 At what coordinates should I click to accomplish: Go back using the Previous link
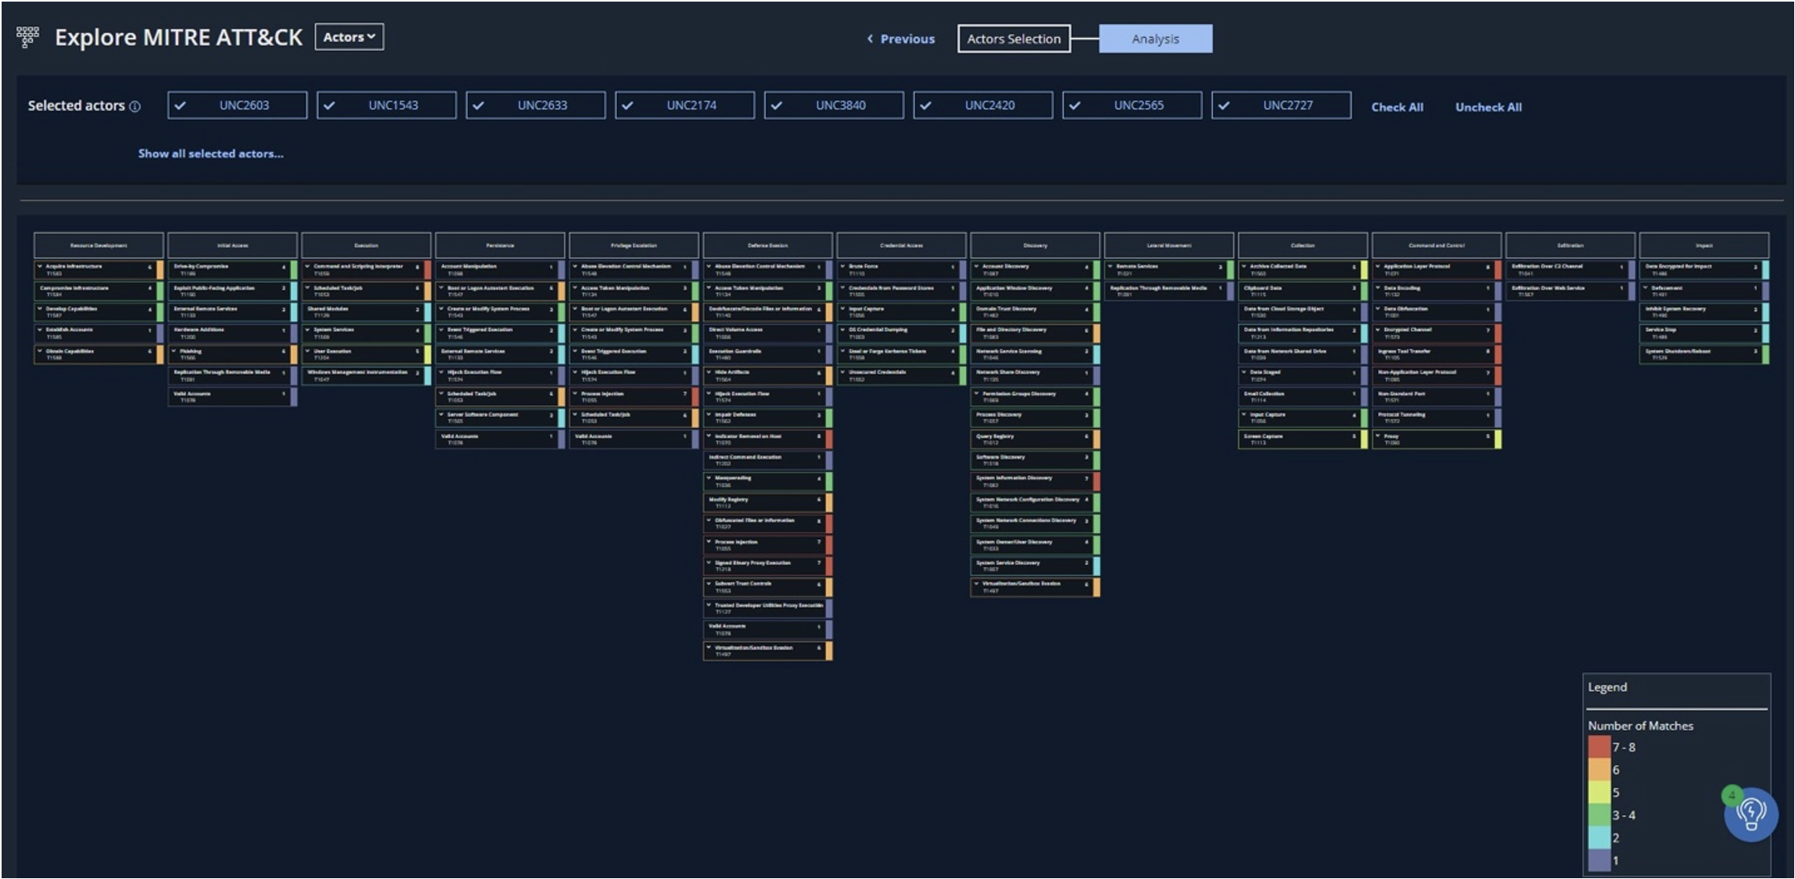pos(900,39)
